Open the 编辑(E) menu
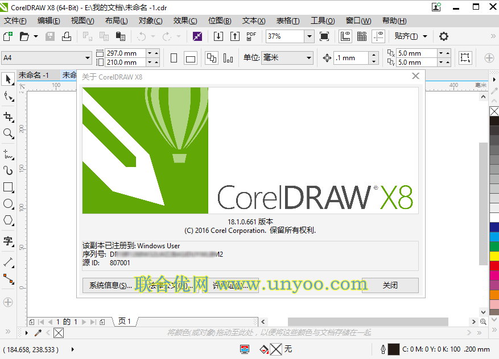This screenshot has height=359, width=499. point(48,20)
